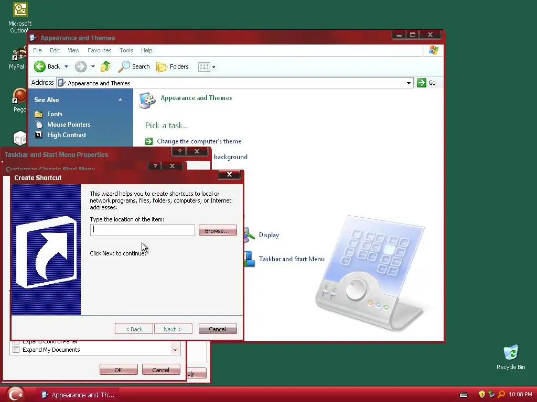Open the Edit menu

click(x=55, y=50)
